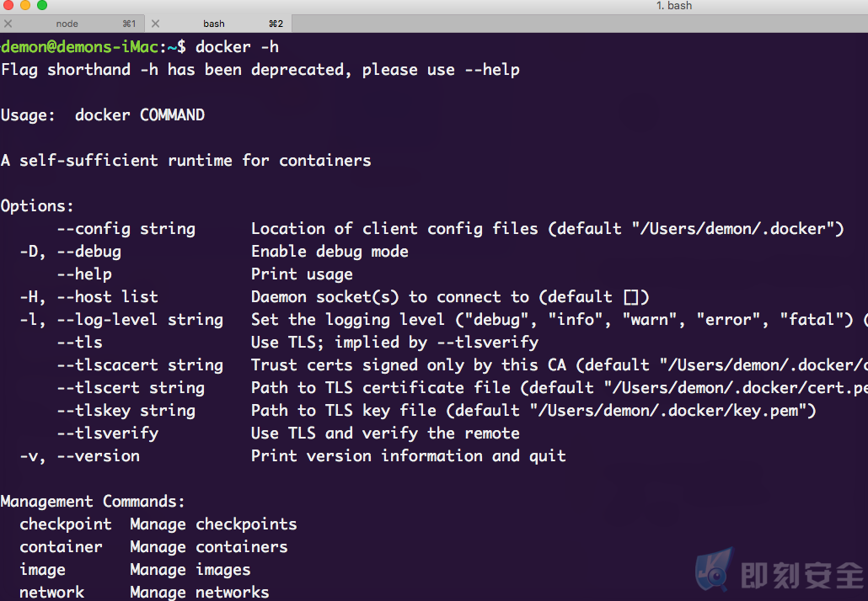868x601 pixels.
Task: Close the node tab with its X icon
Action: point(8,24)
